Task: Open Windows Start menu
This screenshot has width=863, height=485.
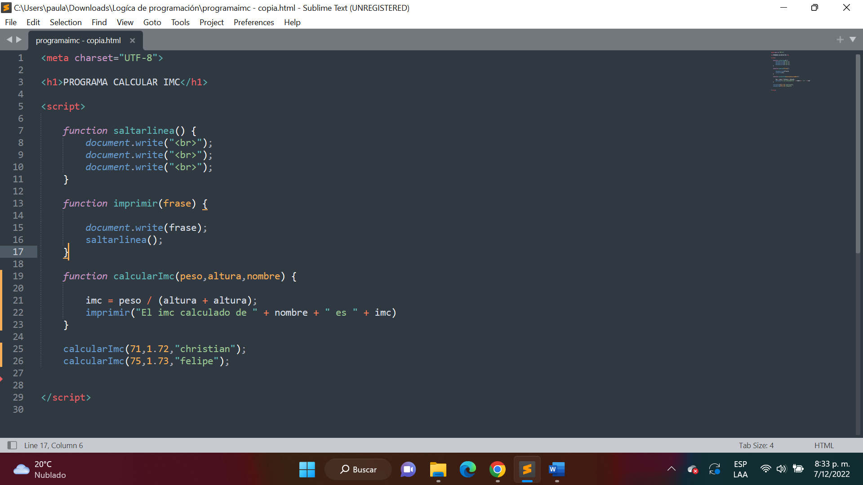Action: coord(307,469)
